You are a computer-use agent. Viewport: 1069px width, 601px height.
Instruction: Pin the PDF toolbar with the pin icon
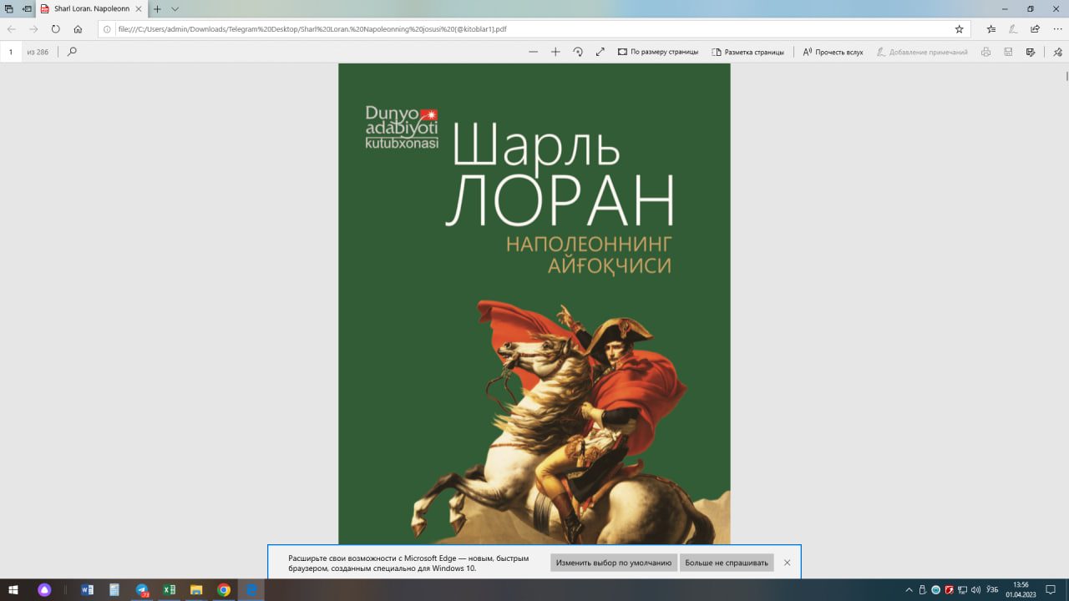[1056, 51]
